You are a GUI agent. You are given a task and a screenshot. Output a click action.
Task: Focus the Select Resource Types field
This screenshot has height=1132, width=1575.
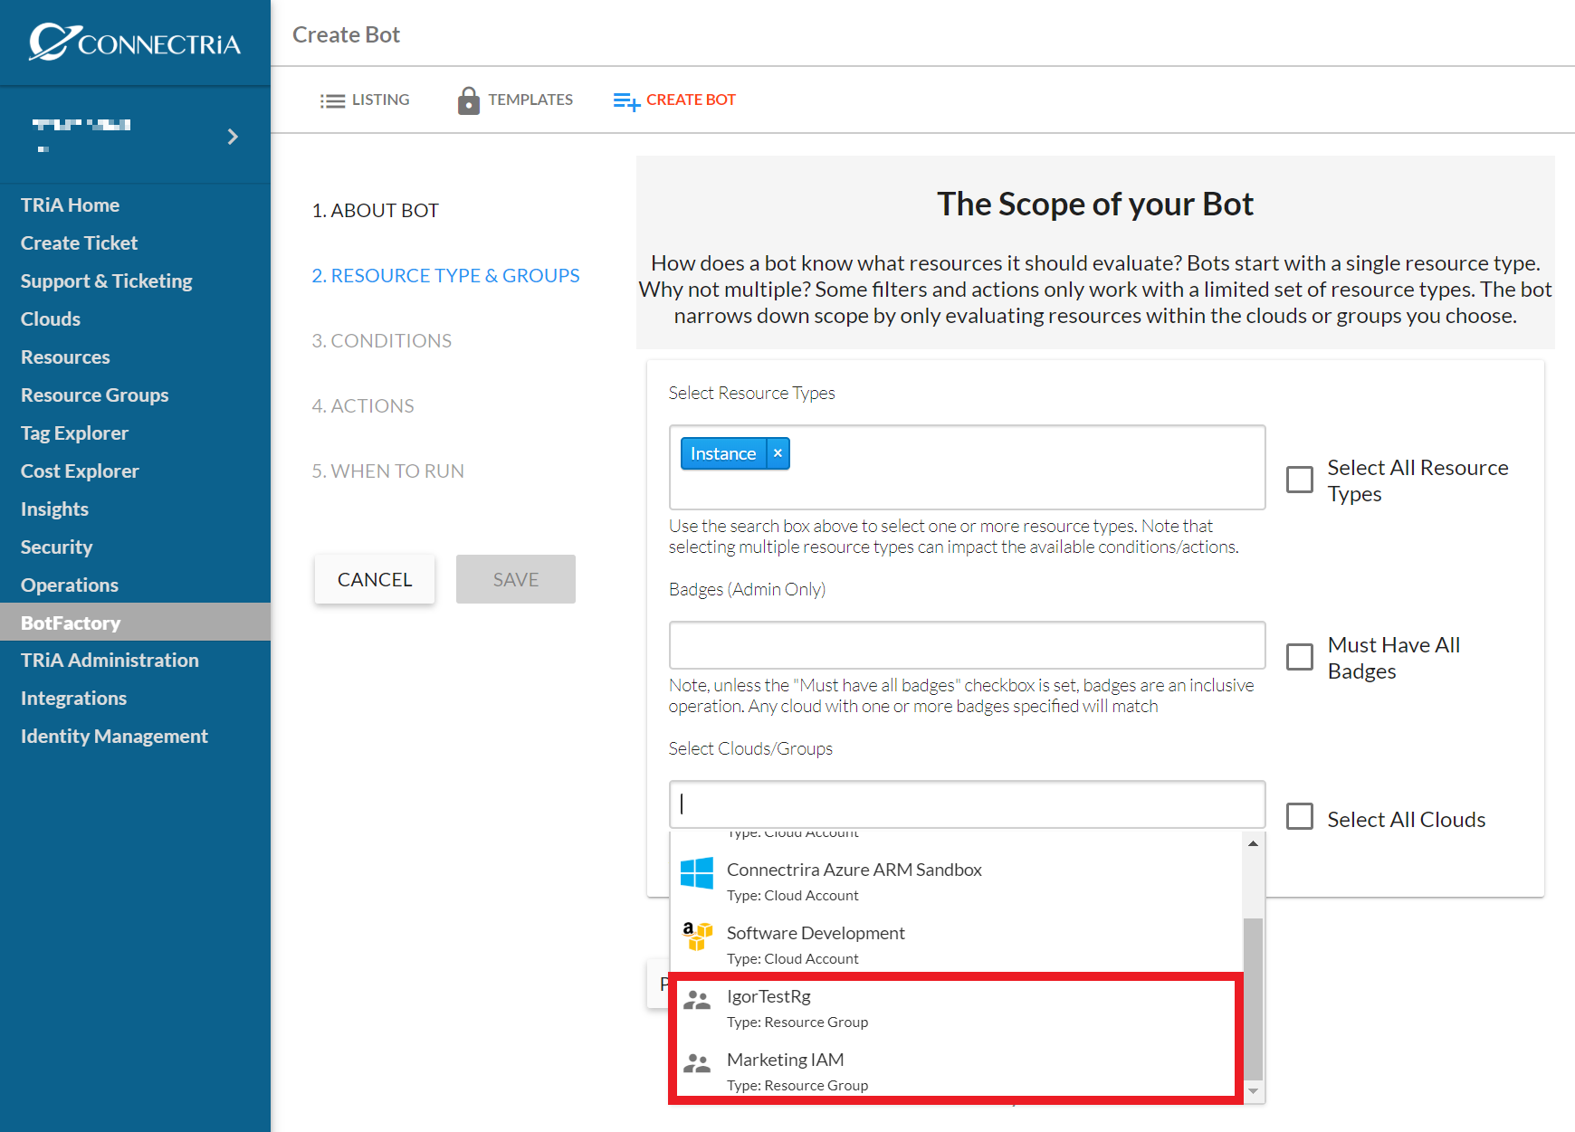(967, 467)
